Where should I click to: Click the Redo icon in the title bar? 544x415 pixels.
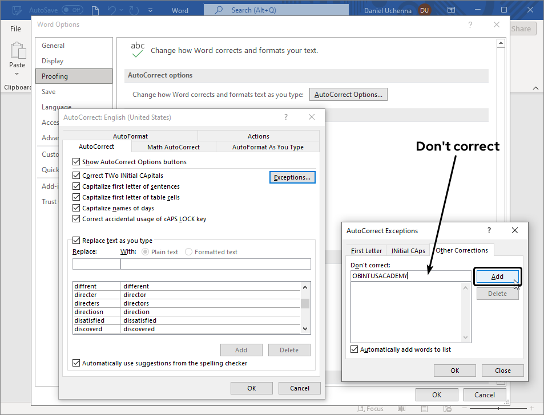[134, 10]
